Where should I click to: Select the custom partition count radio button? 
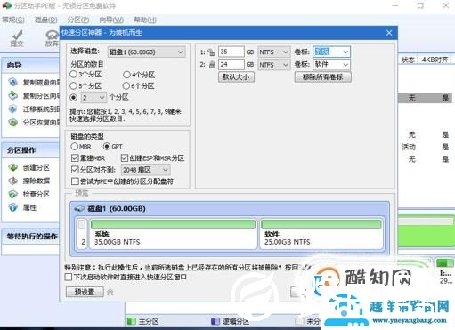73,97
